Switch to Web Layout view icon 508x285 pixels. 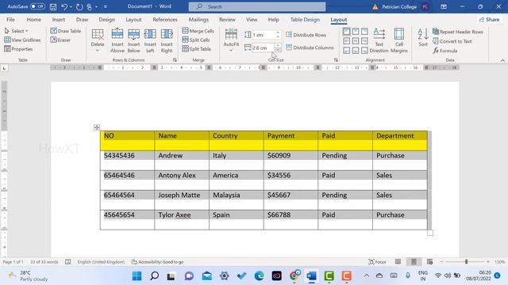click(430, 262)
